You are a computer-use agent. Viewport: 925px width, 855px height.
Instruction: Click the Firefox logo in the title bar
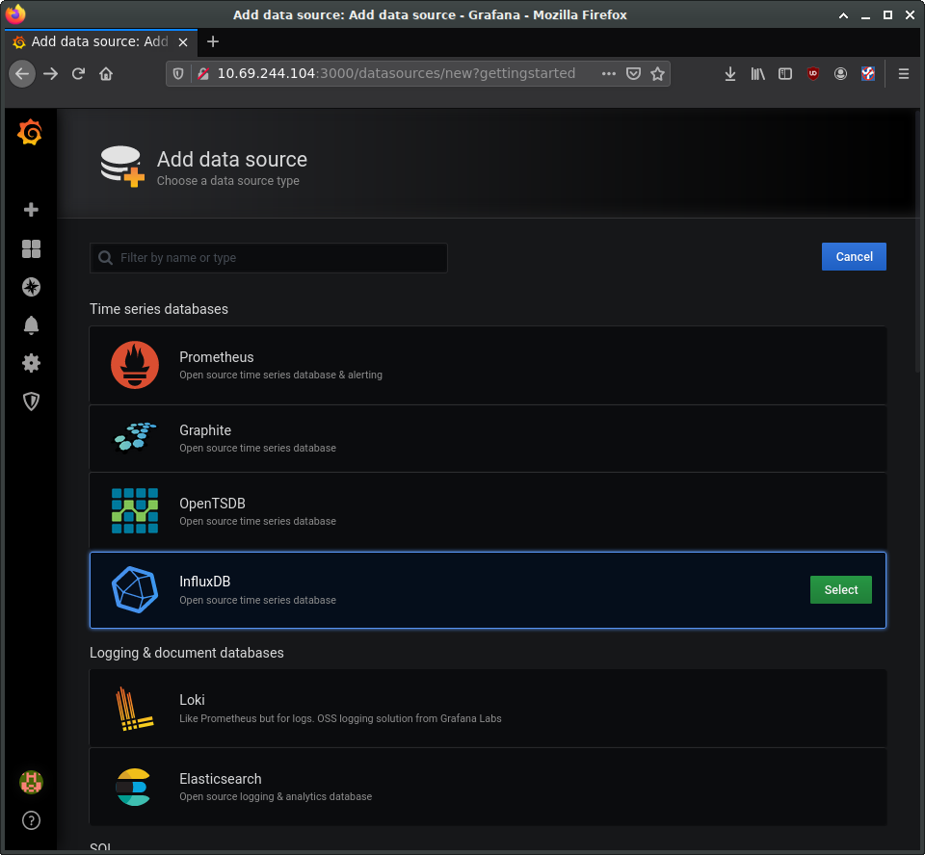tap(14, 13)
